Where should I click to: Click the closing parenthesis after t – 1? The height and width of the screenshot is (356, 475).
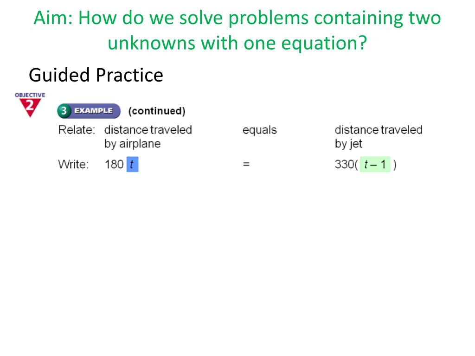(x=395, y=165)
